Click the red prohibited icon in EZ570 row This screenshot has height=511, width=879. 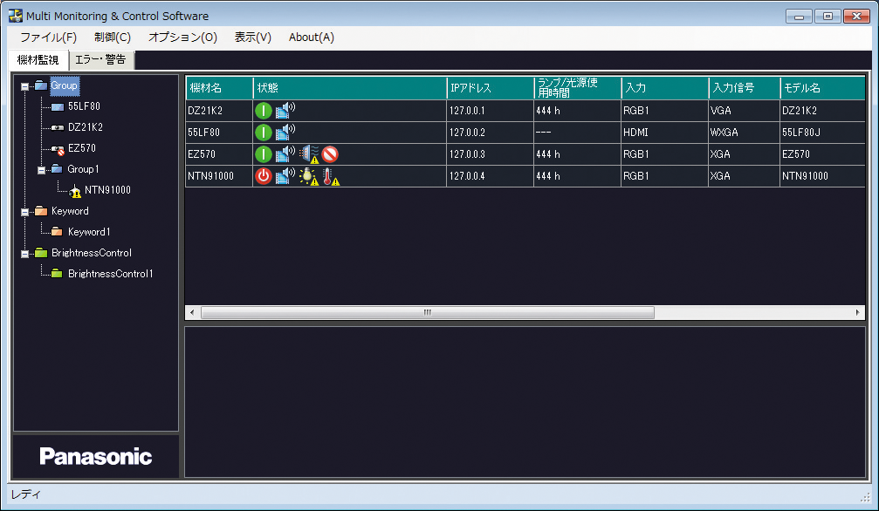pyautogui.click(x=330, y=154)
